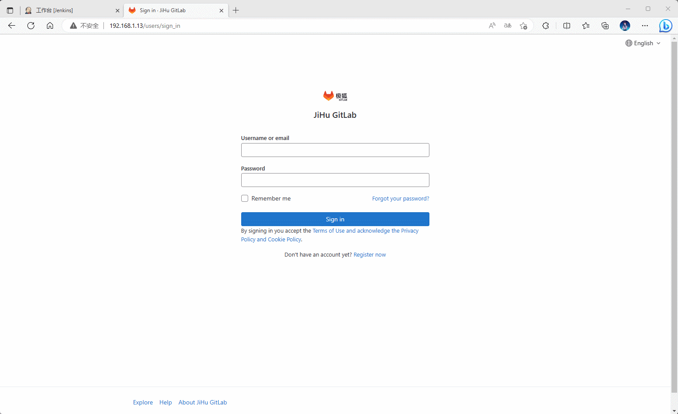Click the browser profile avatar

[x=625, y=26]
